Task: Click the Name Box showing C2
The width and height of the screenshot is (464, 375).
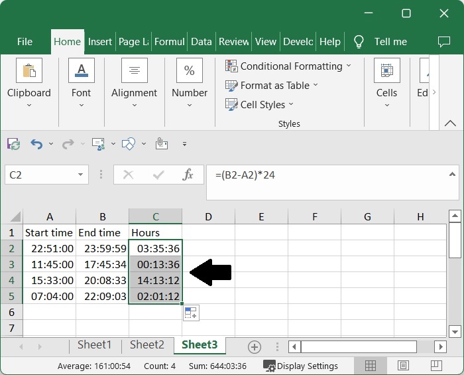Action: tap(40, 175)
